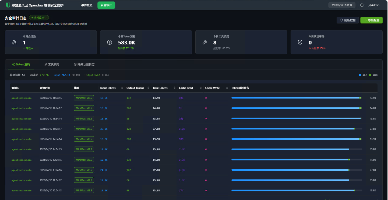Click the 开始时间 column header
The height and width of the screenshot is (200, 388).
[x=45, y=88]
